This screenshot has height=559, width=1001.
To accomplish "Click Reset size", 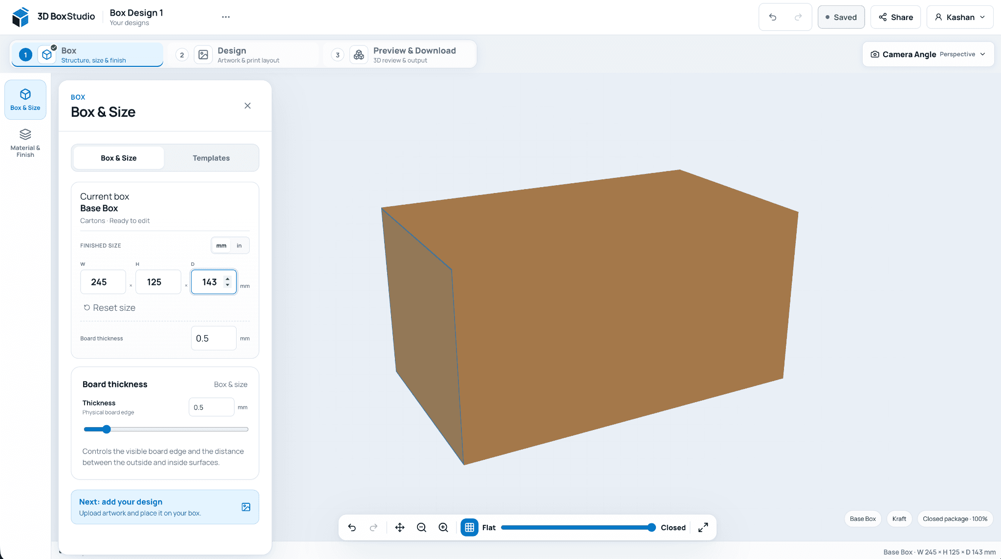I will (x=109, y=308).
